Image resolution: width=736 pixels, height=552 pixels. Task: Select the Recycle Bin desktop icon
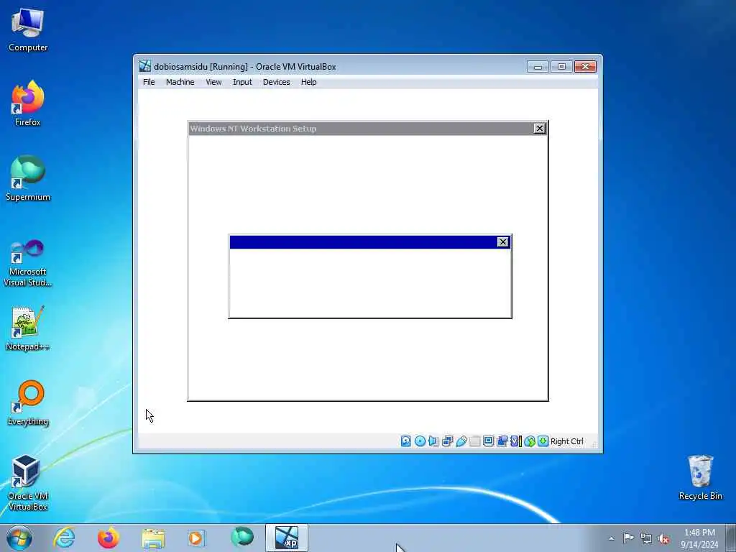tap(700, 477)
